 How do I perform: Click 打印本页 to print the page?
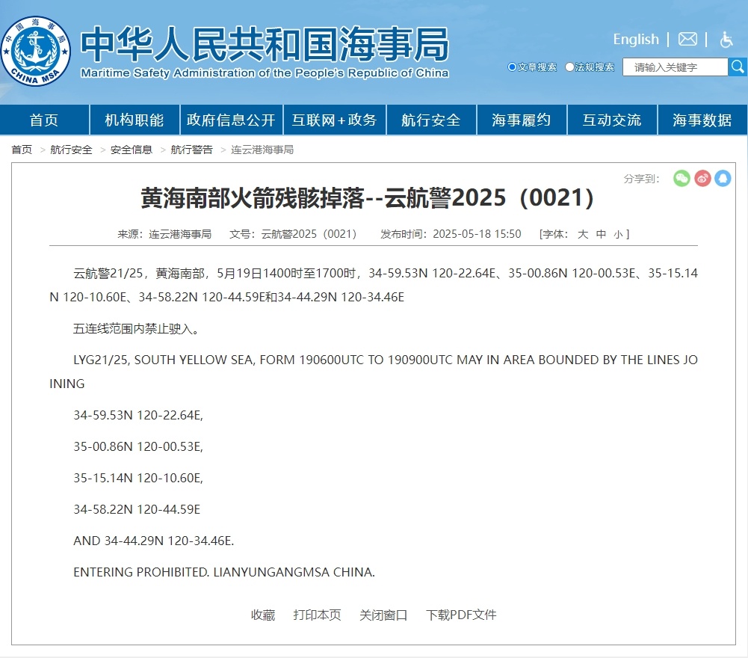317,615
